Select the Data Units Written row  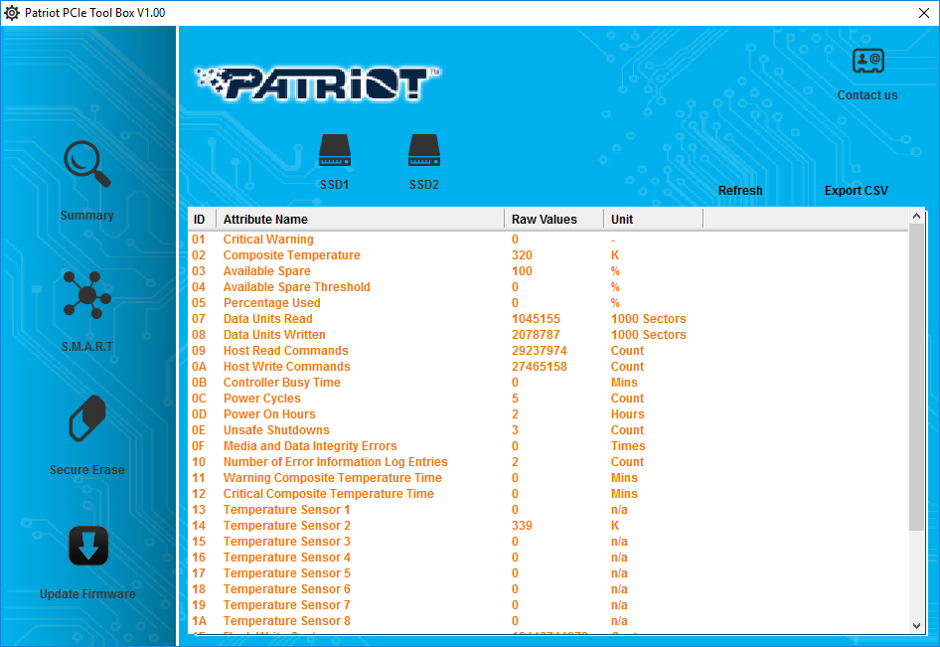548,335
